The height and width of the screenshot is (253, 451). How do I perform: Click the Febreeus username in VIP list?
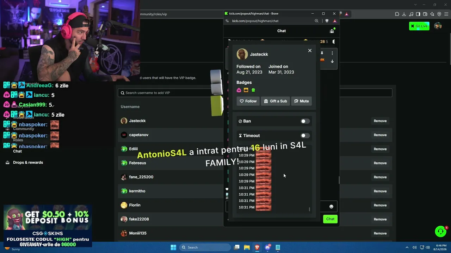(137, 163)
